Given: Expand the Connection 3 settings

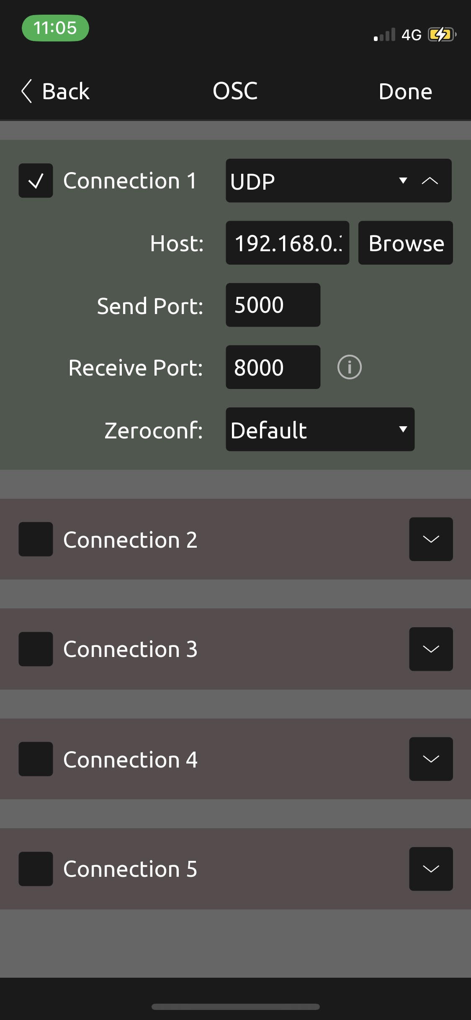Looking at the screenshot, I should [431, 649].
